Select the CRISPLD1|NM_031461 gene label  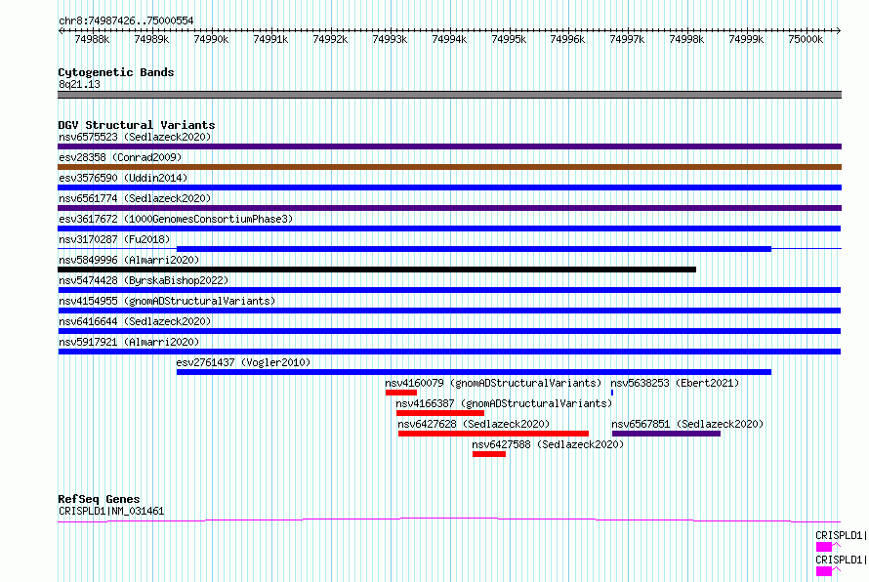point(111,511)
